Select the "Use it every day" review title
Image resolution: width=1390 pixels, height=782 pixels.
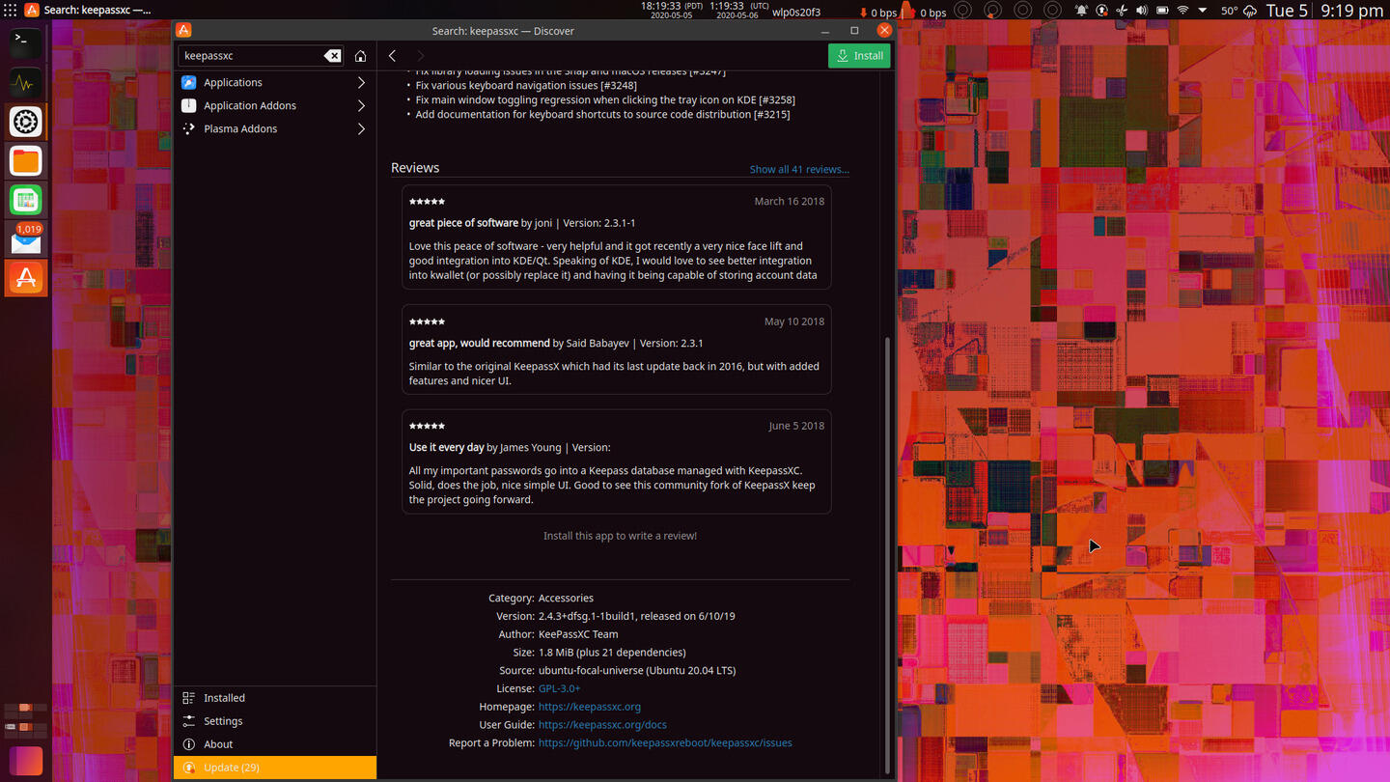pos(446,448)
